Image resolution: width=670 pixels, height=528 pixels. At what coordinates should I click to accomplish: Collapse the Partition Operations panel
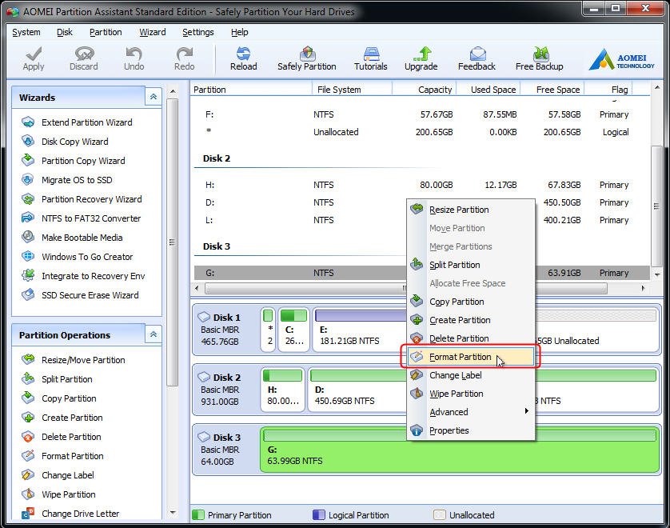tap(153, 334)
